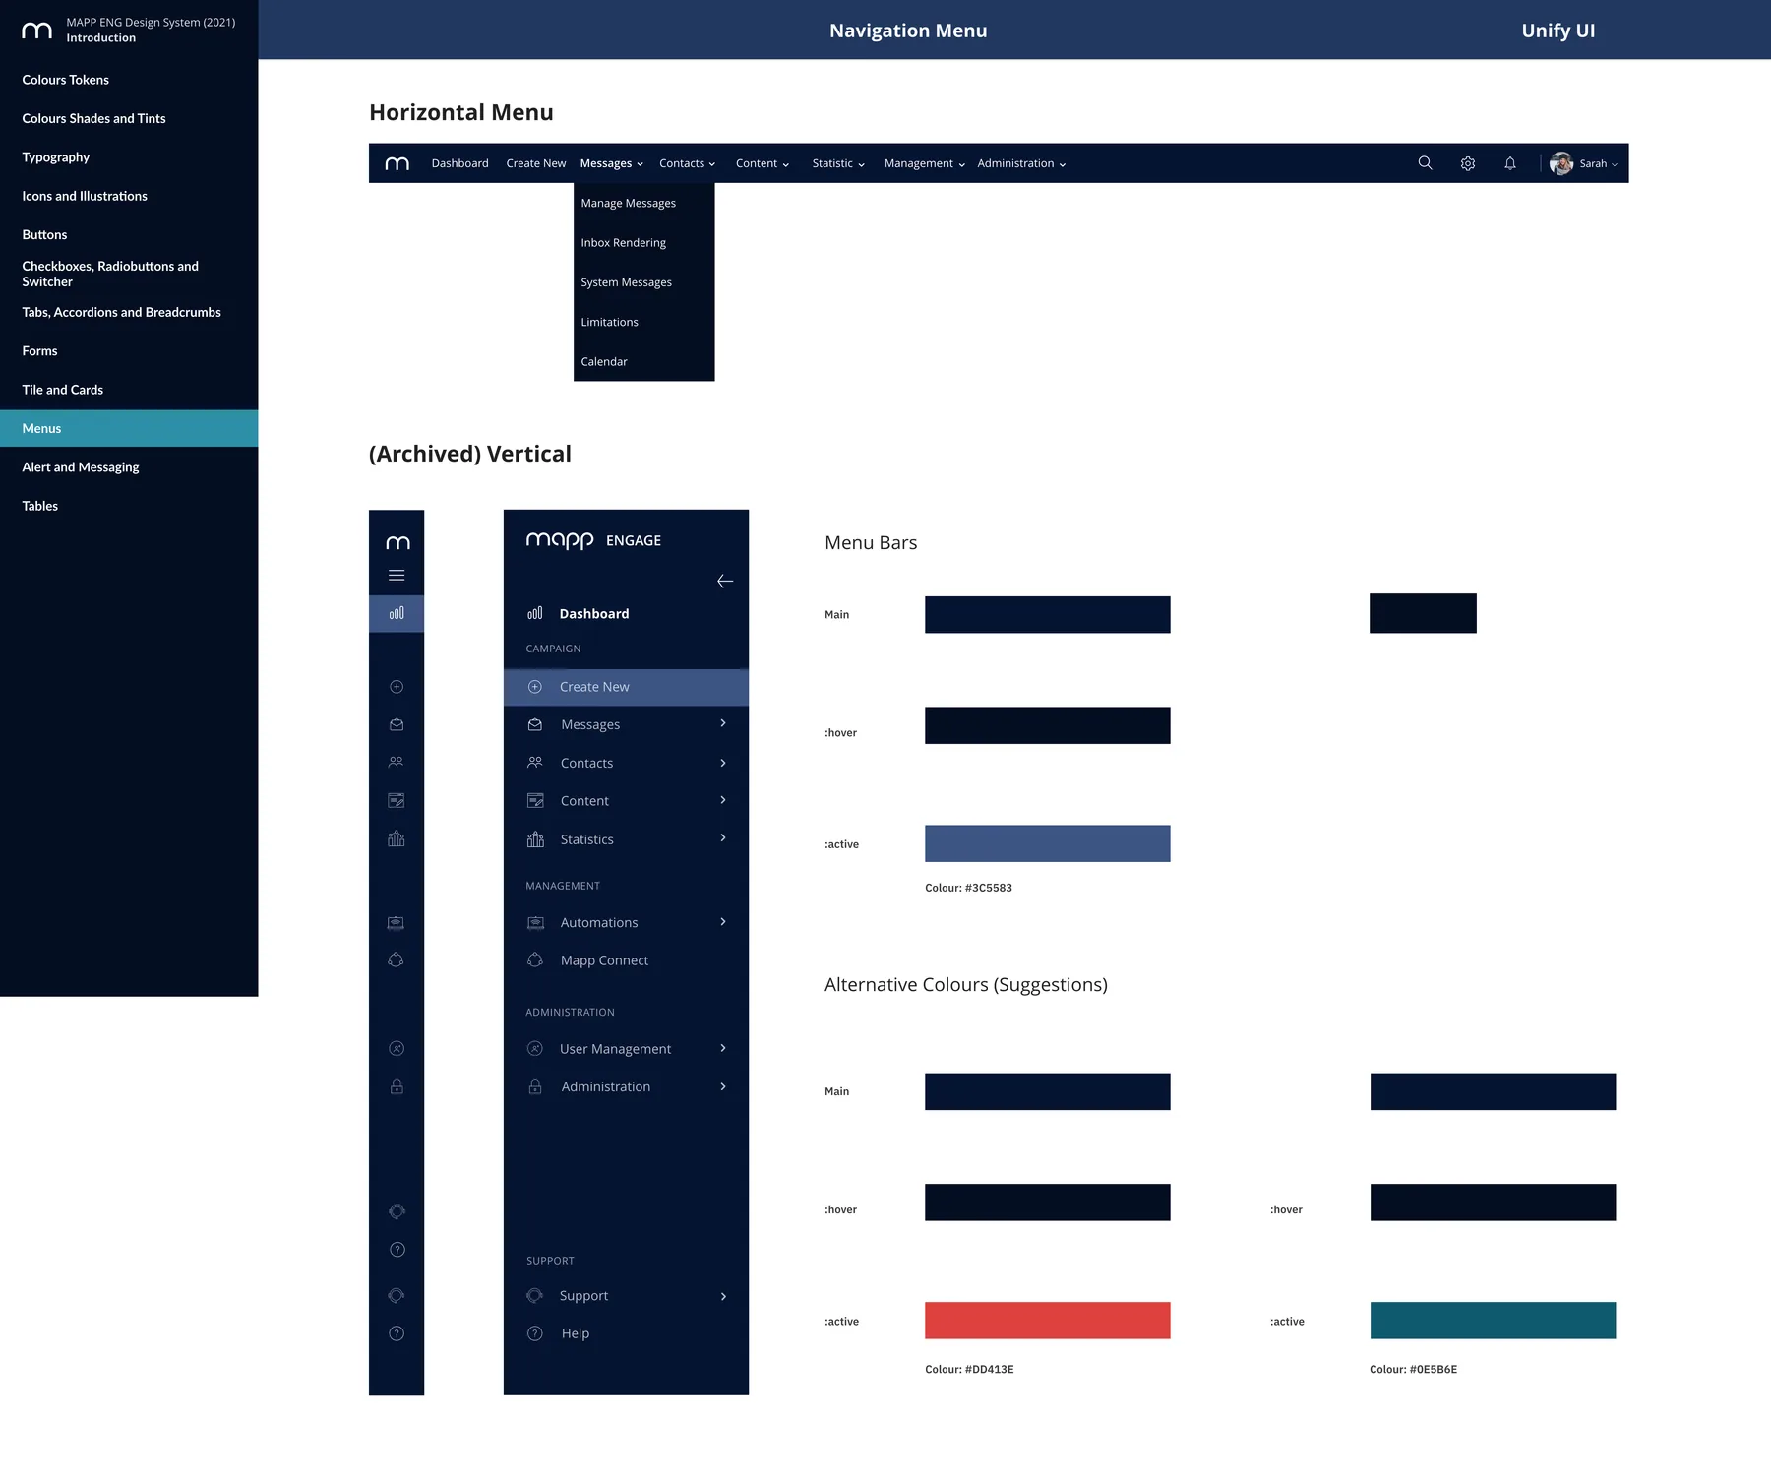This screenshot has height=1484, width=1771.
Task: Click the #3C5583 active colour swatch
Action: [1048, 843]
